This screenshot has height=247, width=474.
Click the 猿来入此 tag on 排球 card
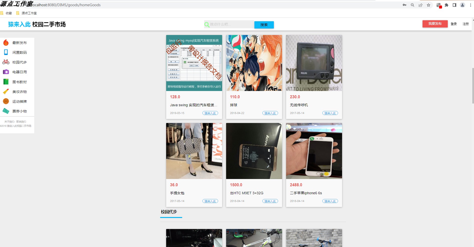[x=270, y=113]
